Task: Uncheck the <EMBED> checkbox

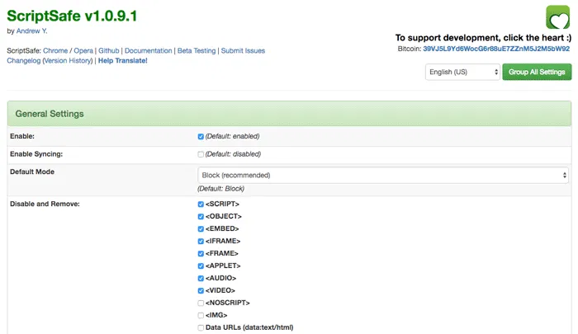Action: pos(201,228)
